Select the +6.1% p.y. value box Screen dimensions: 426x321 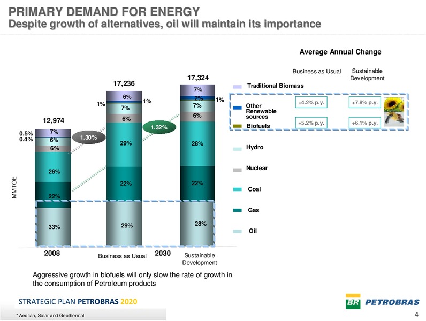364,123
